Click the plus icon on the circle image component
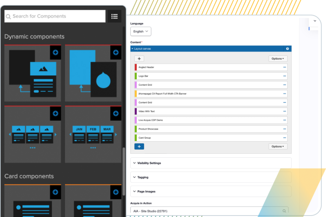This screenshot has height=217, width=326. [116, 52]
